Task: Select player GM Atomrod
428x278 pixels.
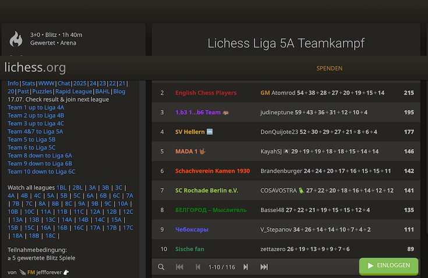Action: [278, 93]
